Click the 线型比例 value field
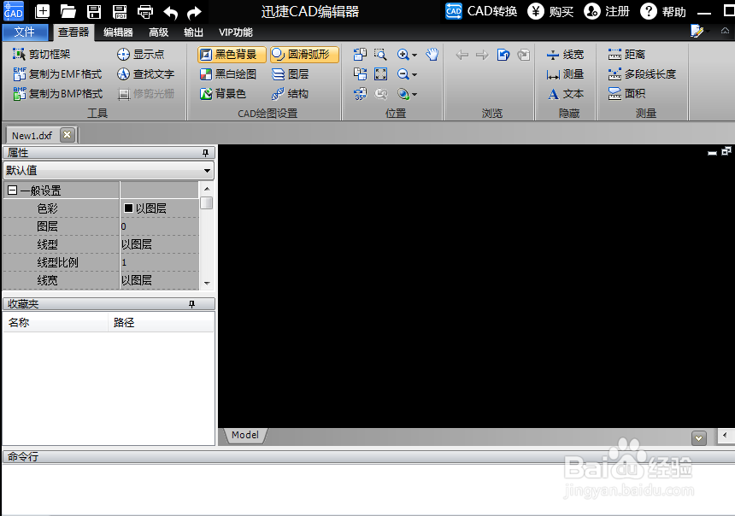This screenshot has height=516, width=735. 160,262
